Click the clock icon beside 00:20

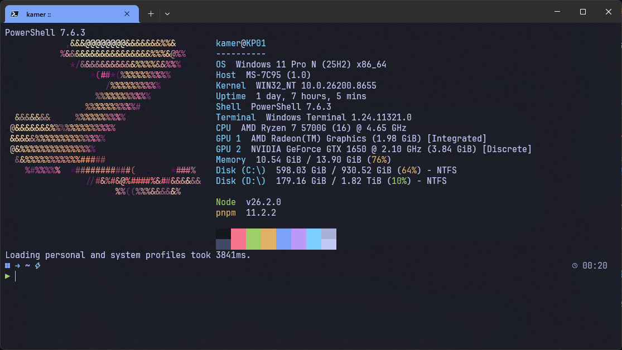pyautogui.click(x=575, y=266)
